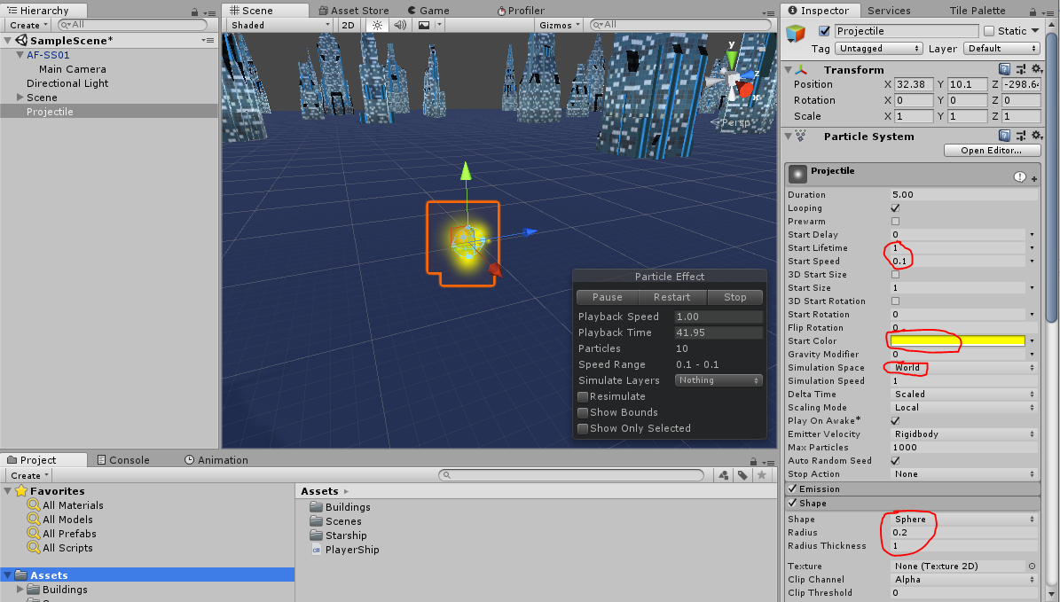This screenshot has height=602, width=1060.
Task: Toggle scene audio speaker icon
Action: coord(400,25)
